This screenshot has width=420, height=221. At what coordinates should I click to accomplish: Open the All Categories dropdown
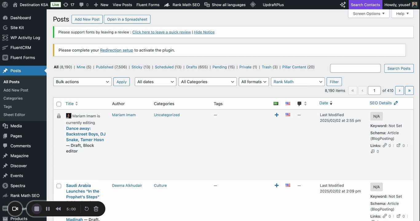[x=208, y=82]
